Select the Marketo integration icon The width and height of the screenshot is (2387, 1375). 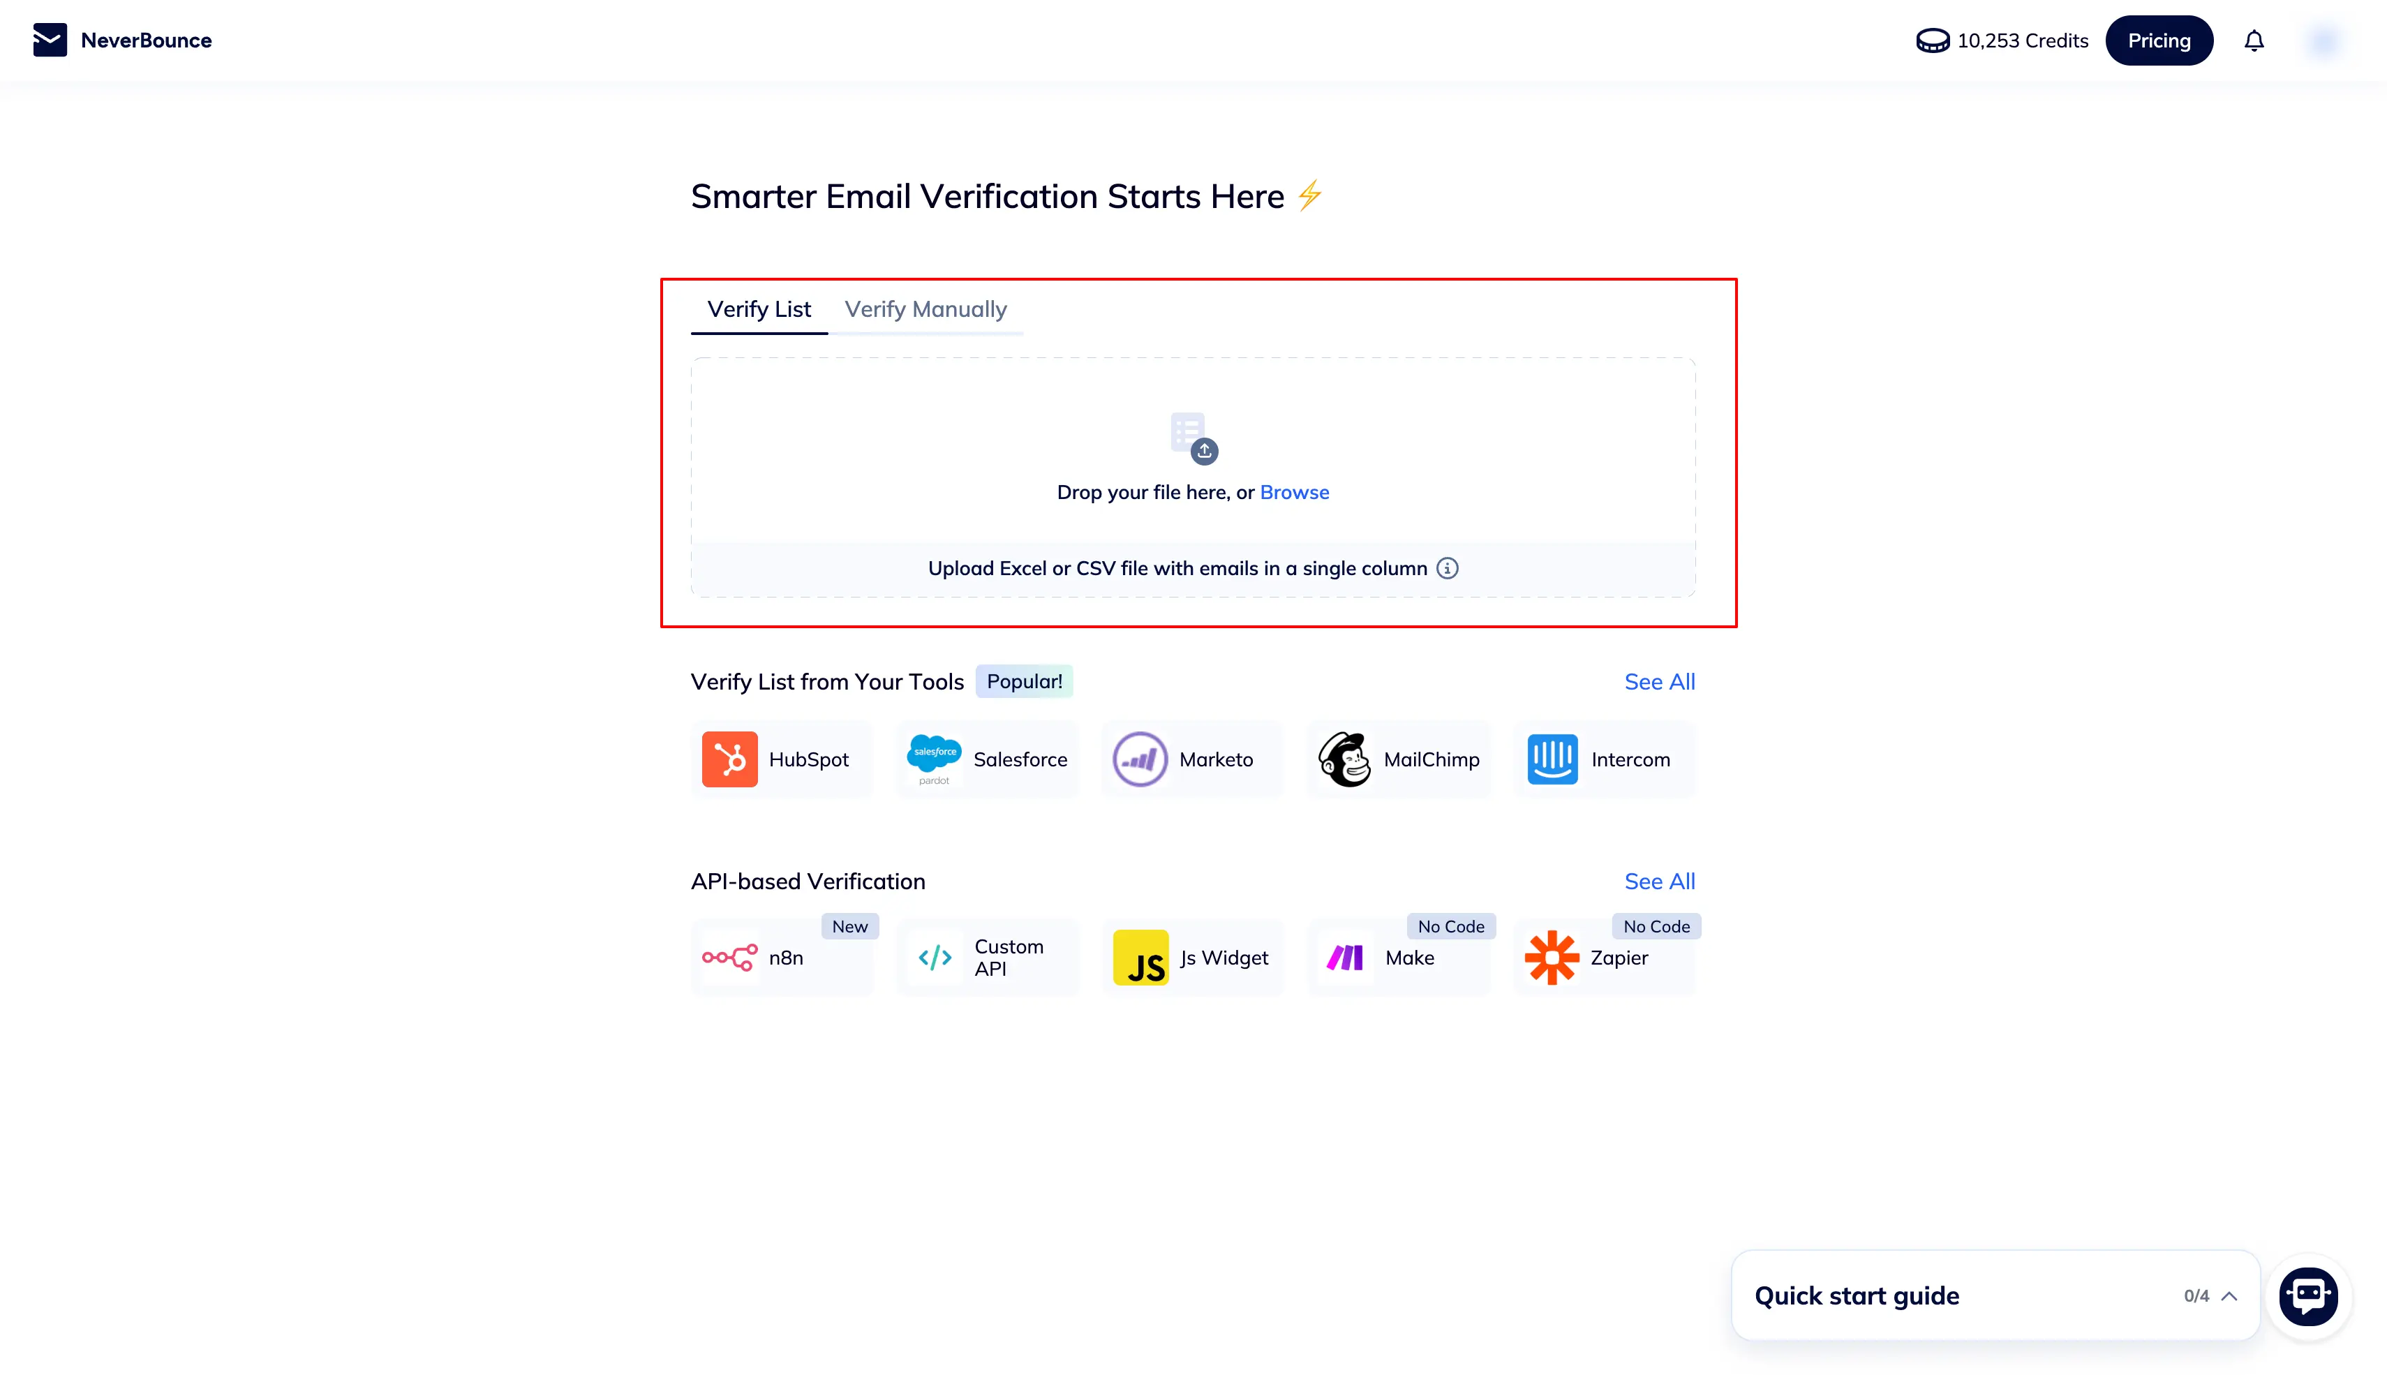tap(1140, 759)
